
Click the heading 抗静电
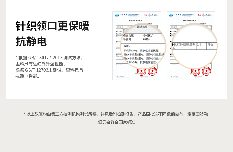[31, 42]
